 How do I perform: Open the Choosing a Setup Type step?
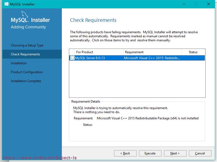click(27, 45)
